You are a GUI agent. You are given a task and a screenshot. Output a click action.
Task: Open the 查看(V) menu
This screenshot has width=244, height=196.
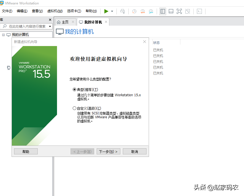pos(37,11)
